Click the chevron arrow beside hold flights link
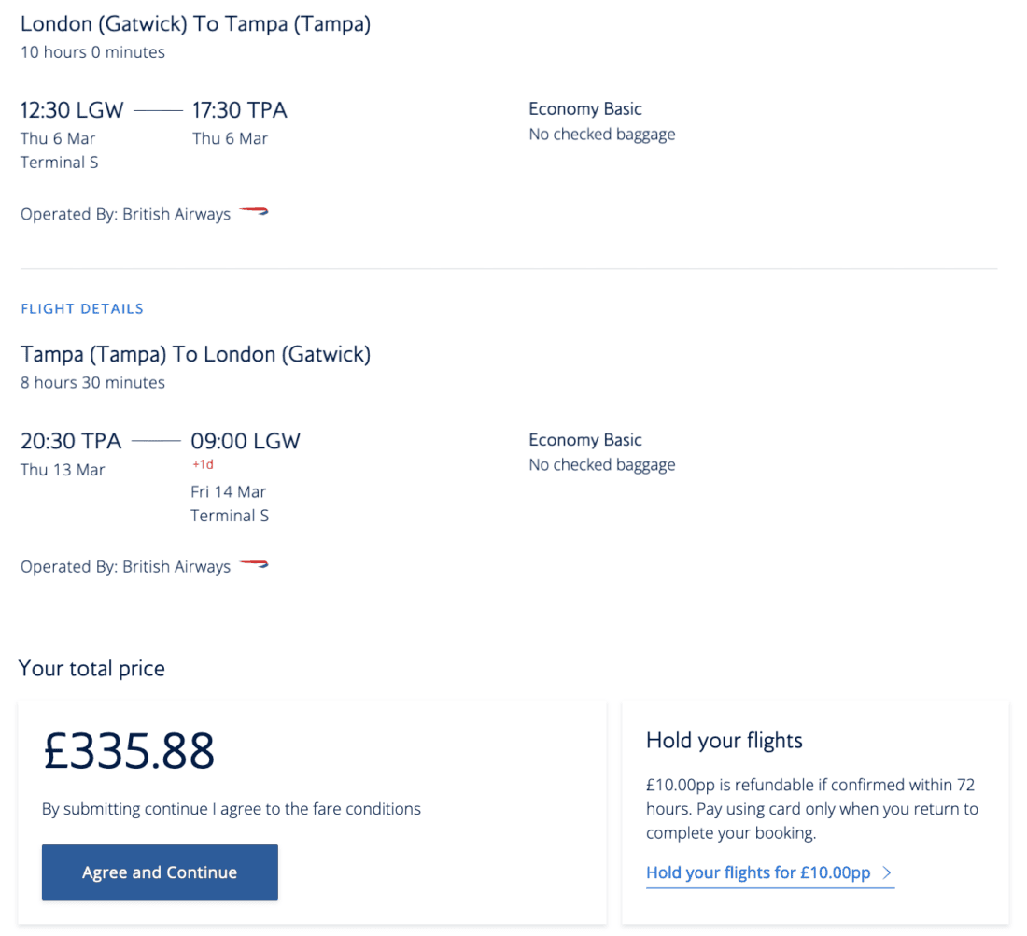Image resolution: width=1027 pixels, height=936 pixels. [887, 873]
